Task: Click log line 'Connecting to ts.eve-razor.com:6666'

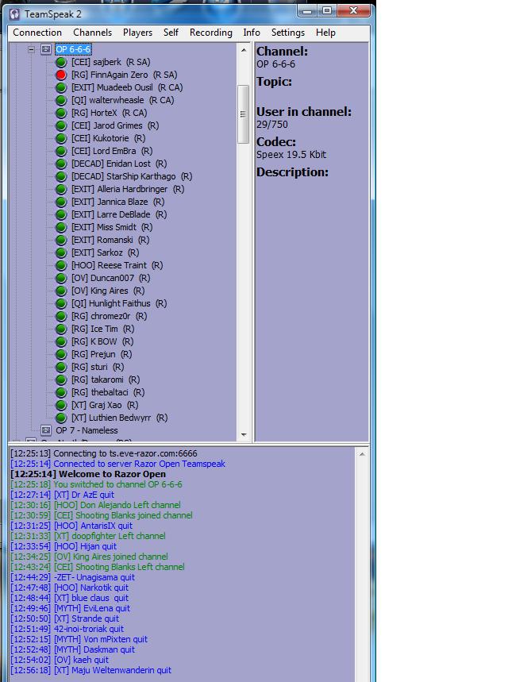Action: 104,453
